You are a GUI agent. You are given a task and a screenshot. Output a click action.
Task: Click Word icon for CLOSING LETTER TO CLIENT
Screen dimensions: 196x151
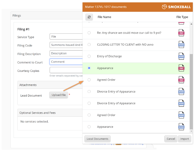pyautogui.click(x=181, y=45)
